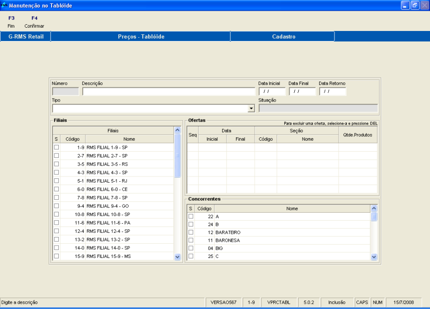Click Filiais list scroll up arrow
430x309 pixels.
point(177,130)
